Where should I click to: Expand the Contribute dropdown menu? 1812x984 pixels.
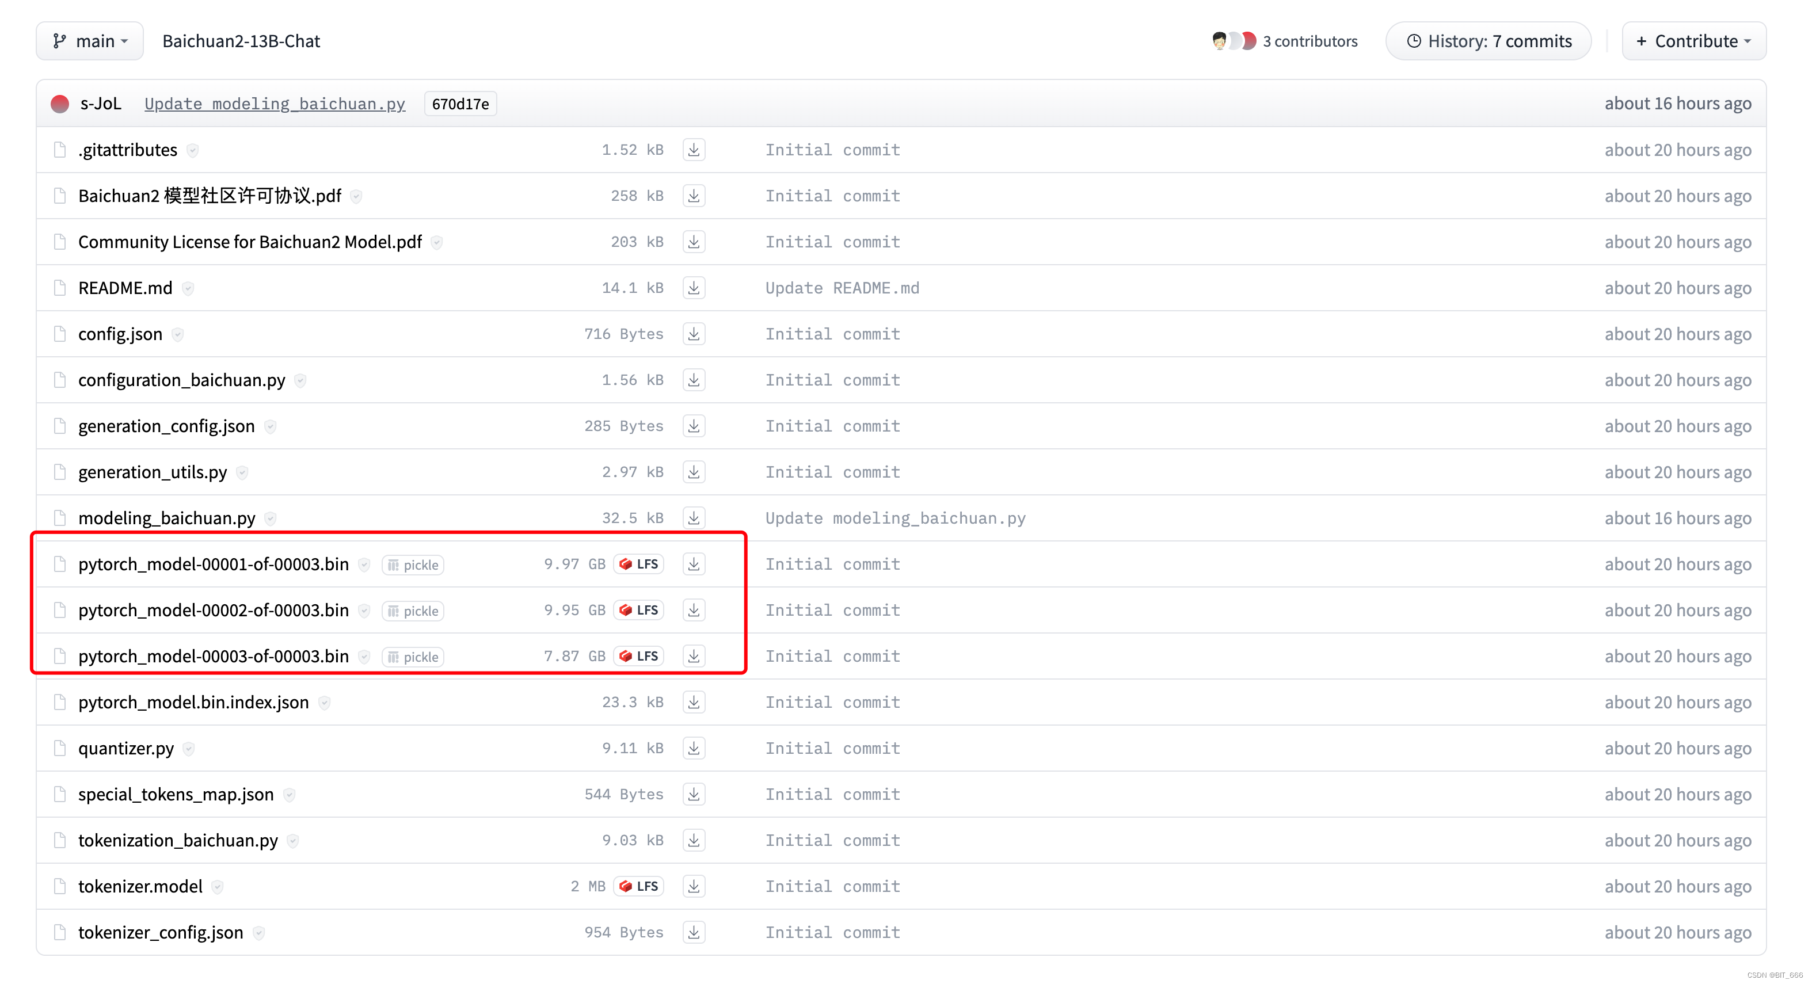pyautogui.click(x=1693, y=41)
